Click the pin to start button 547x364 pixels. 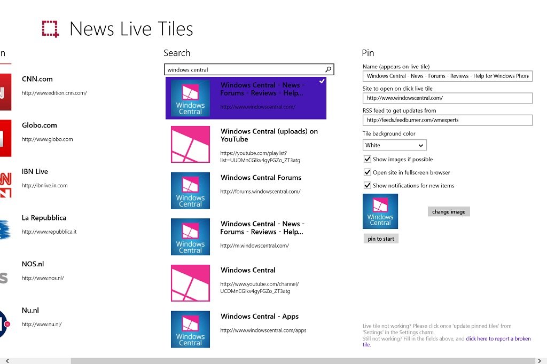380,239
